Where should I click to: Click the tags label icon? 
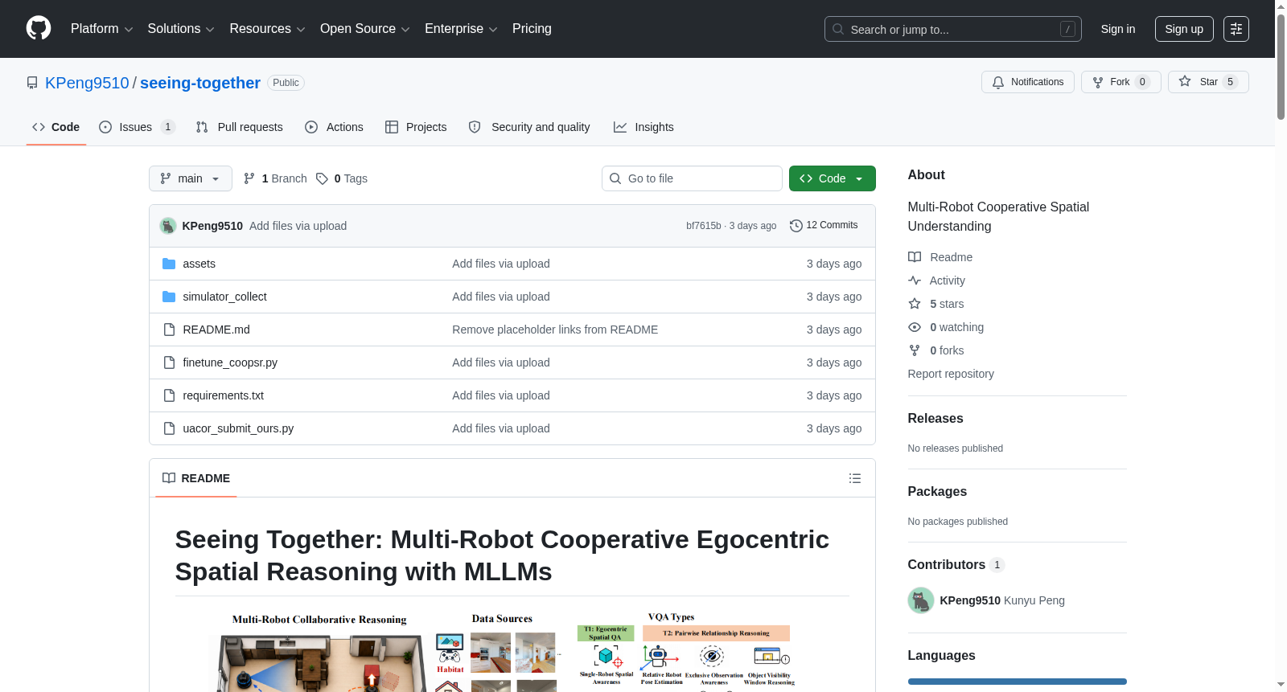(322, 178)
